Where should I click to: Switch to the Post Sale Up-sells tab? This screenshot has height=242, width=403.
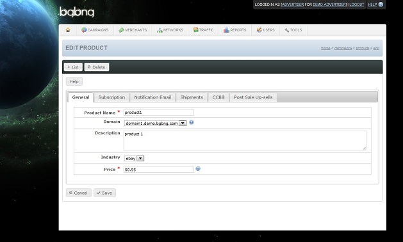point(253,97)
